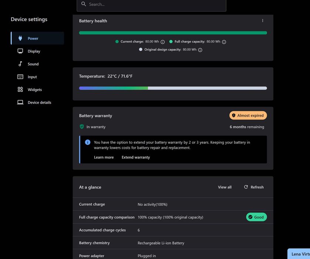The height and width of the screenshot is (259, 310).
Task: Open Battery health more options menu
Action: [263, 21]
